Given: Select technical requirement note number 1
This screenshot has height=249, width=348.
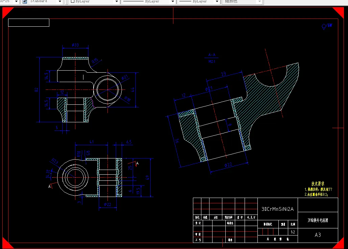Looking at the screenshot, I should (318, 190).
